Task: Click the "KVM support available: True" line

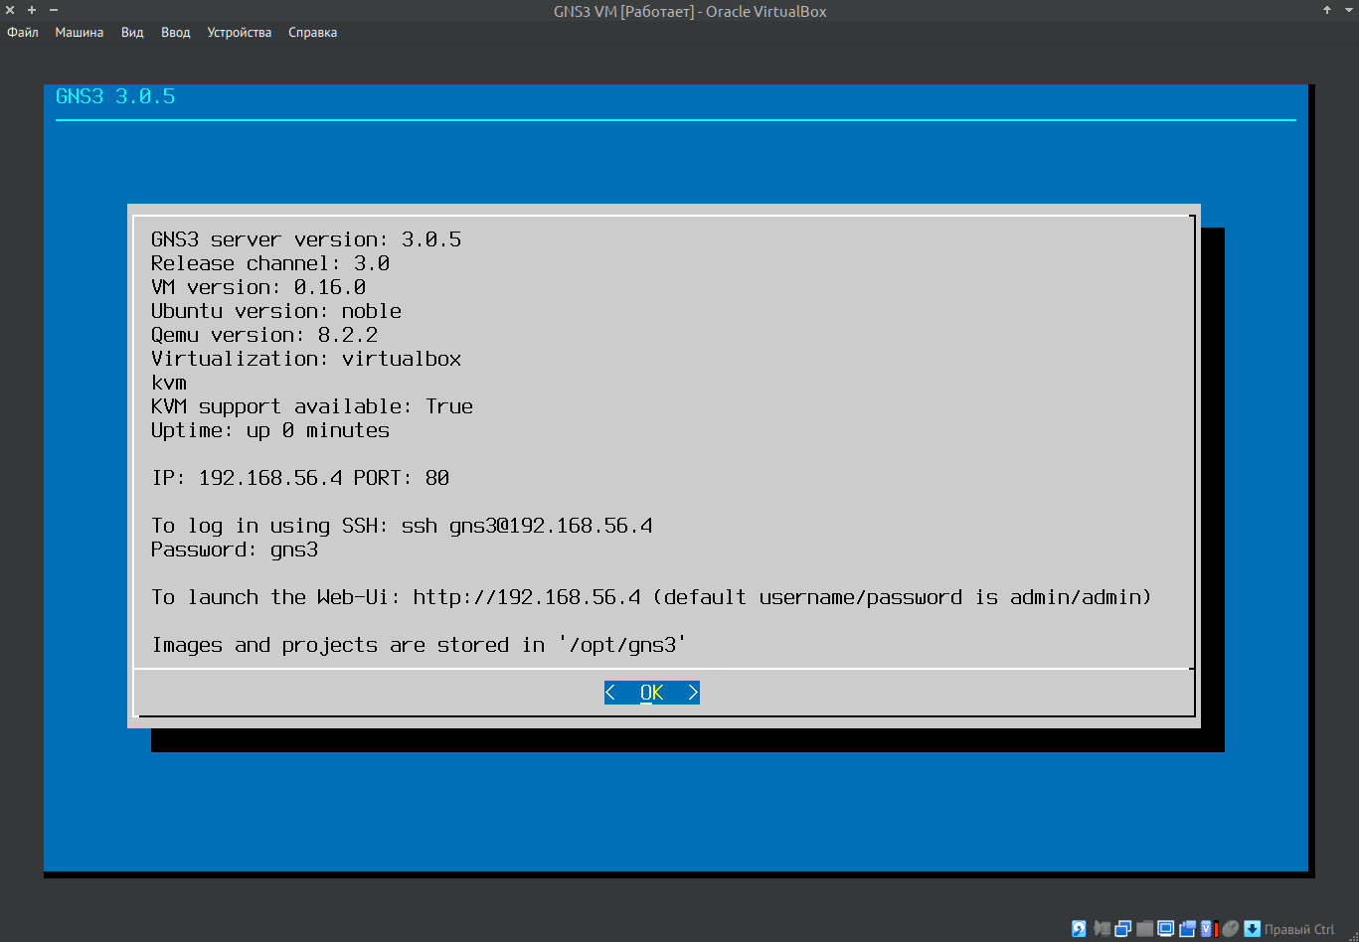Action: [x=312, y=406]
